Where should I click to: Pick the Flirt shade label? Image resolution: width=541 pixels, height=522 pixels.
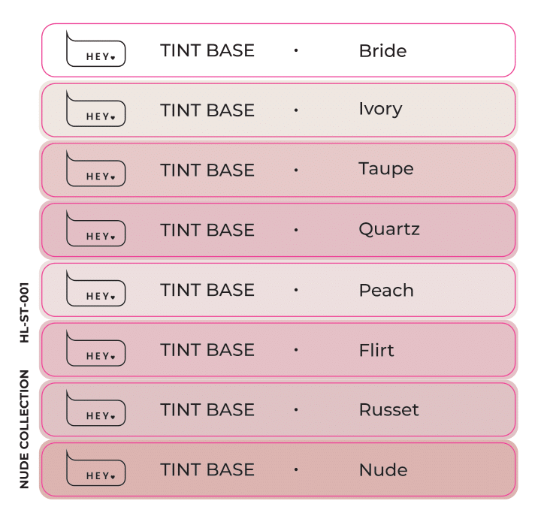(x=376, y=350)
